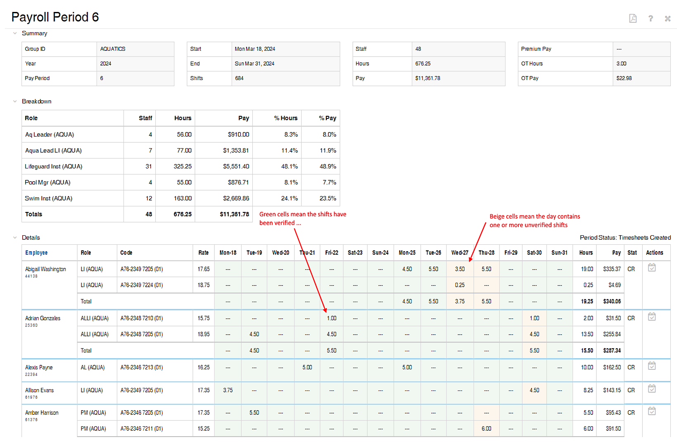This screenshot has width=677, height=442.
Task: Select the Actions column header
Action: [655, 253]
